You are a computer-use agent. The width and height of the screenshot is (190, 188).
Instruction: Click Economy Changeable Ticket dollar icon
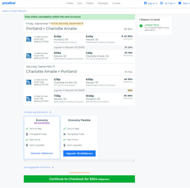pos(27,134)
